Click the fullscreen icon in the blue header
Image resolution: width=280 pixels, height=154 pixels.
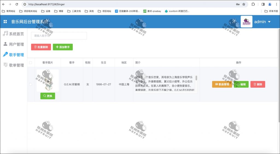tap(234, 22)
